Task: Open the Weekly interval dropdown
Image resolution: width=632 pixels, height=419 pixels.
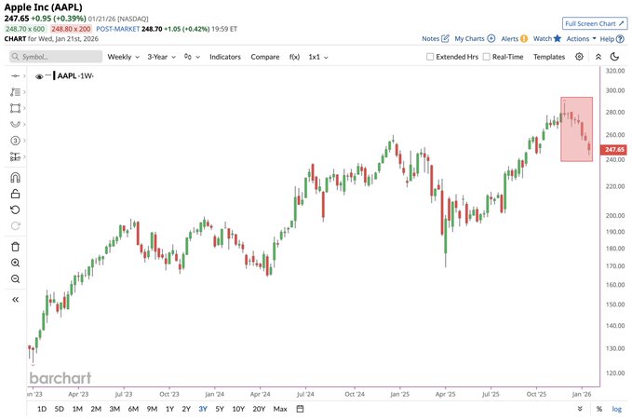Action: click(123, 57)
